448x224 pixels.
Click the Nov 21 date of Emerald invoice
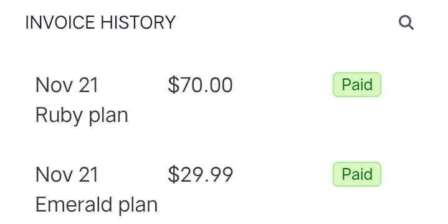point(67,174)
